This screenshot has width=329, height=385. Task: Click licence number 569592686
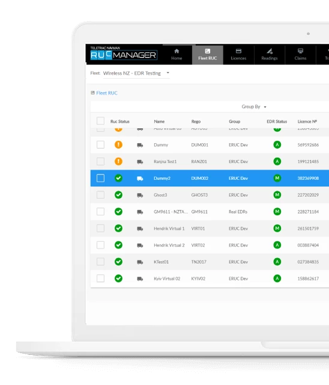(x=308, y=145)
